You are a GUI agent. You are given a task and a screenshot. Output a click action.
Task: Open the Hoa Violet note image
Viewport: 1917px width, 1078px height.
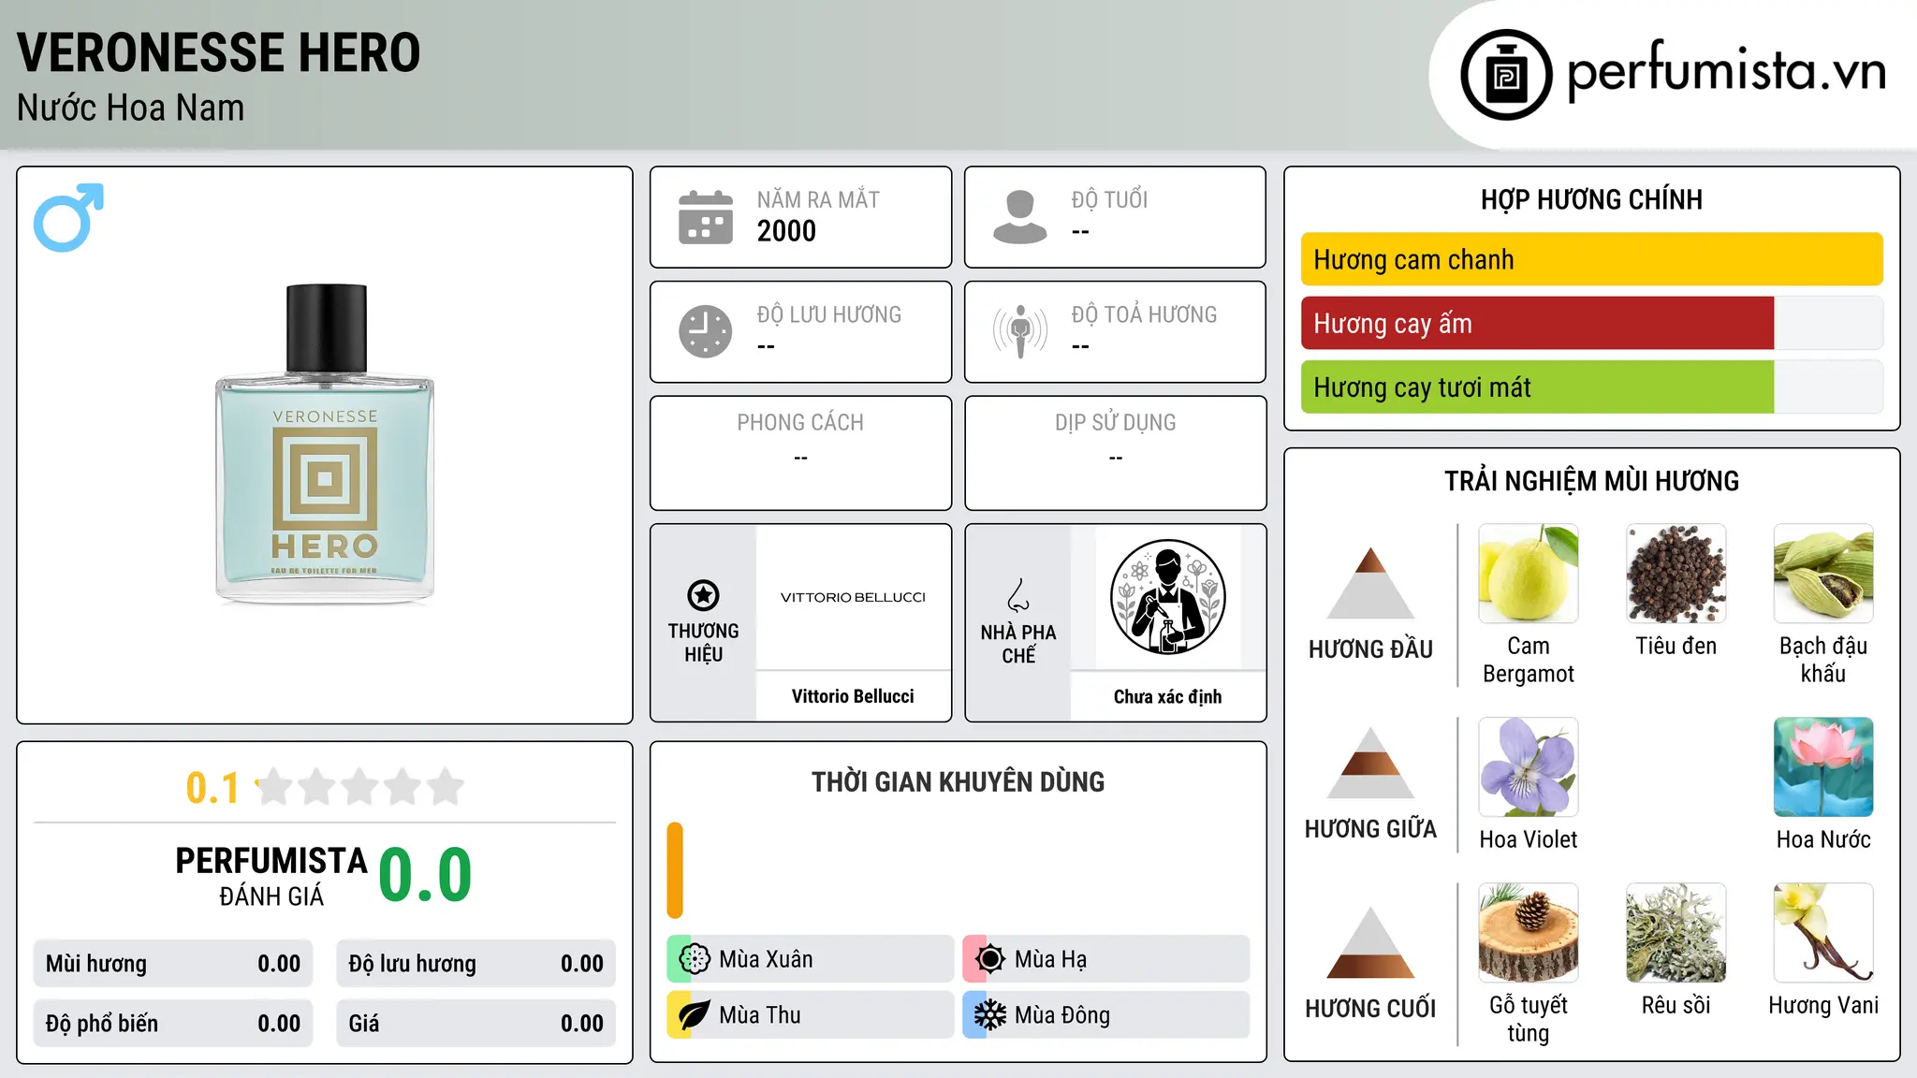(1529, 767)
